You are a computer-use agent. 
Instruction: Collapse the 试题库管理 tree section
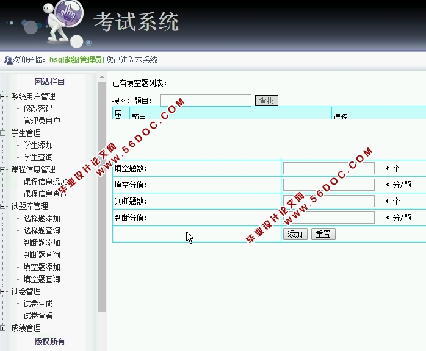pyautogui.click(x=3, y=206)
